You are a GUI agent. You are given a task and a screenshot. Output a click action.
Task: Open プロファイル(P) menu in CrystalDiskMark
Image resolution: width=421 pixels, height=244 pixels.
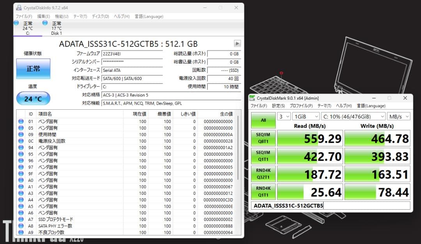301,106
